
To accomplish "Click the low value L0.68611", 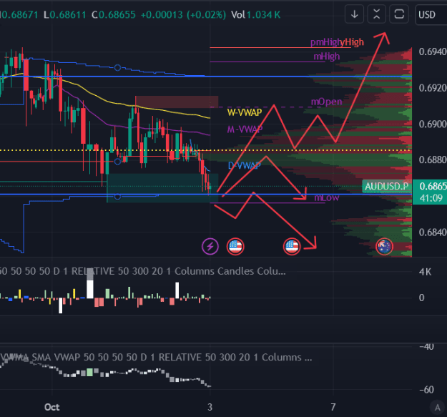I will (x=64, y=15).
